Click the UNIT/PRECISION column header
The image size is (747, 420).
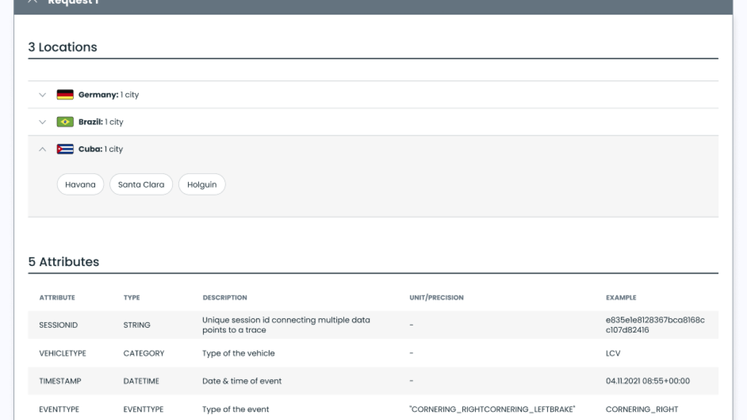point(437,297)
